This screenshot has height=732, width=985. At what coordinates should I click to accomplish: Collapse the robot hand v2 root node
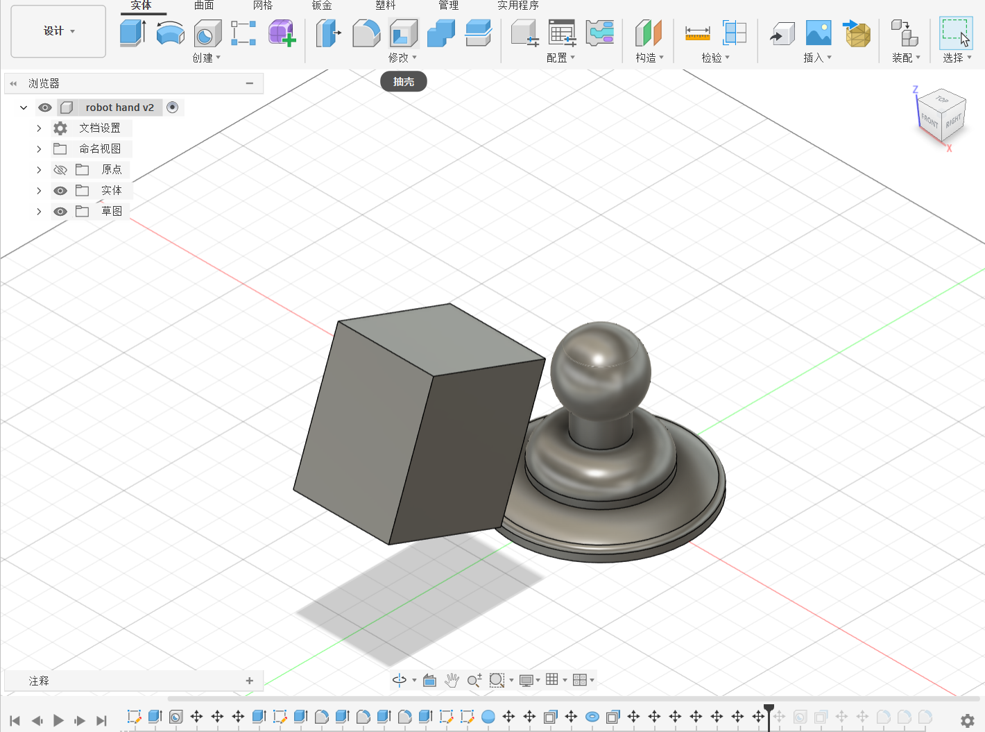pyautogui.click(x=24, y=108)
